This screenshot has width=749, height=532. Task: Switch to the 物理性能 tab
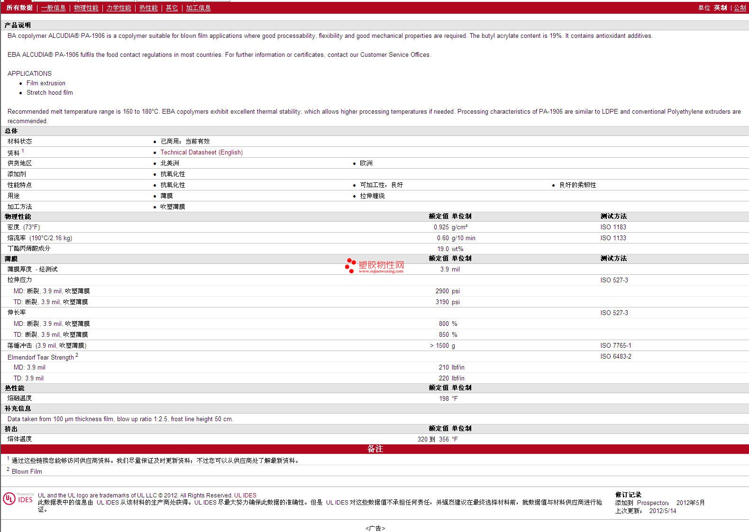coord(86,8)
